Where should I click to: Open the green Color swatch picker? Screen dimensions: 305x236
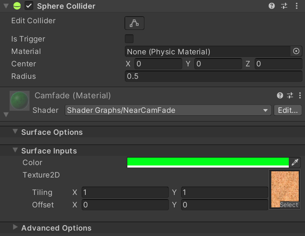tap(208, 163)
